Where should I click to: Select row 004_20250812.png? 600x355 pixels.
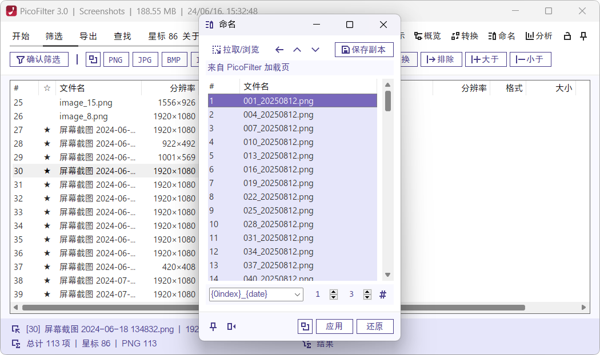[293, 115]
